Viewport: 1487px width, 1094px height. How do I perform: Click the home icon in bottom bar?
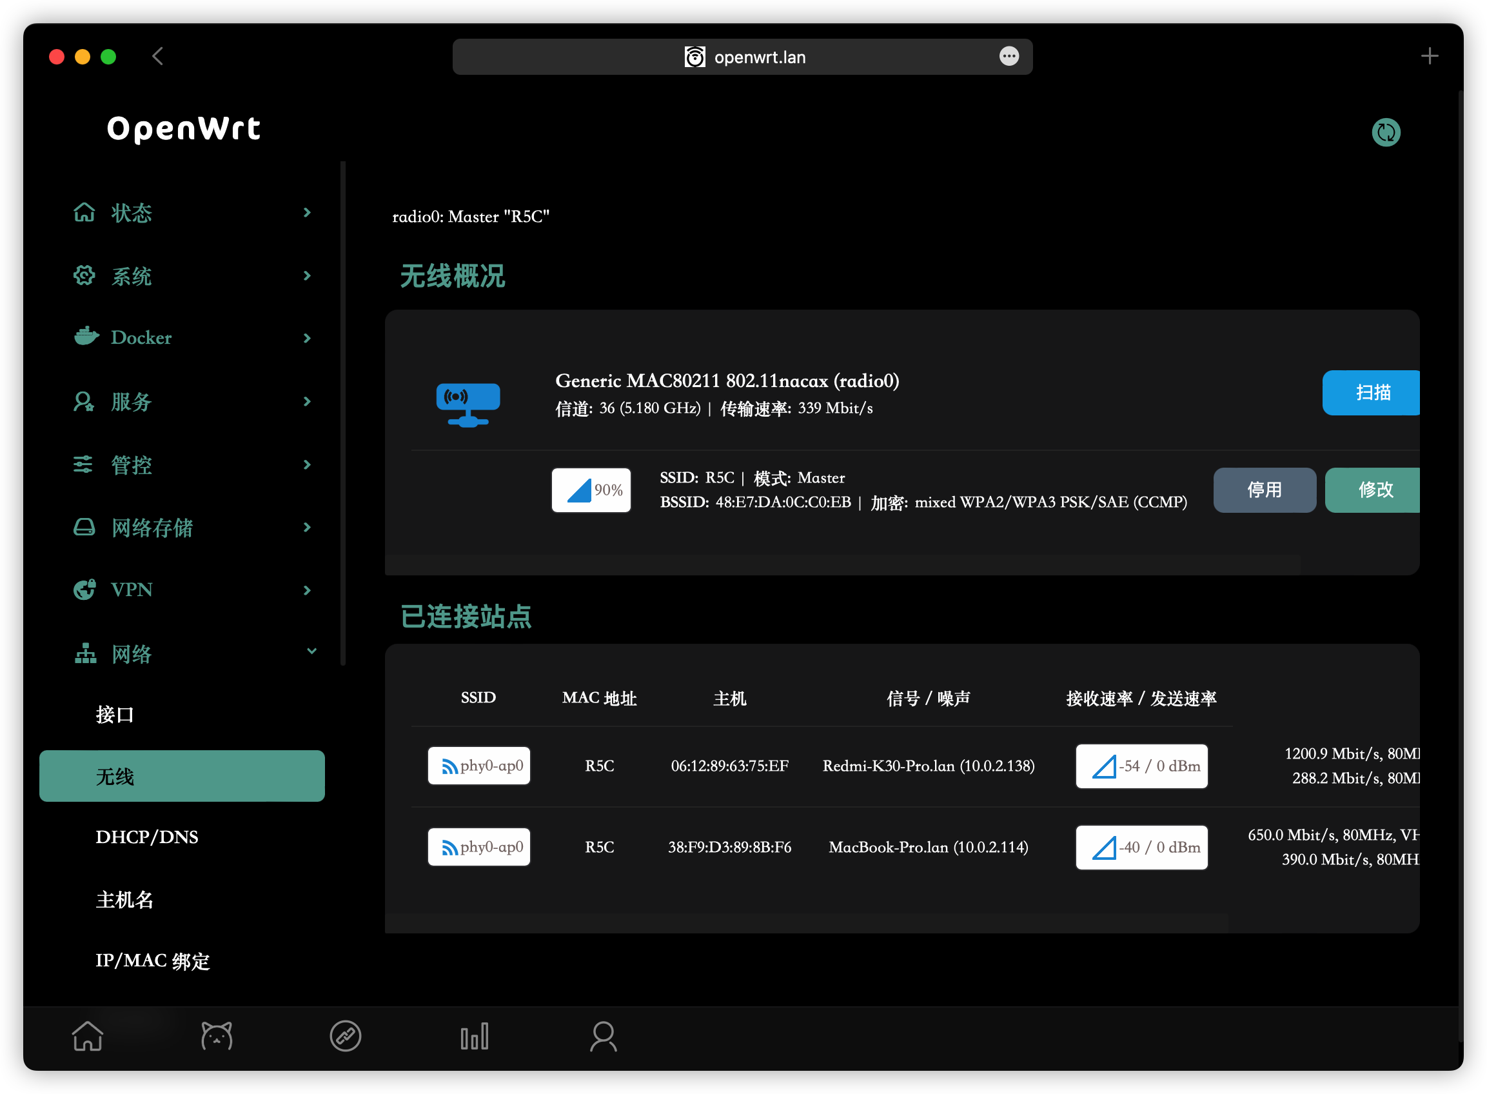click(88, 1036)
